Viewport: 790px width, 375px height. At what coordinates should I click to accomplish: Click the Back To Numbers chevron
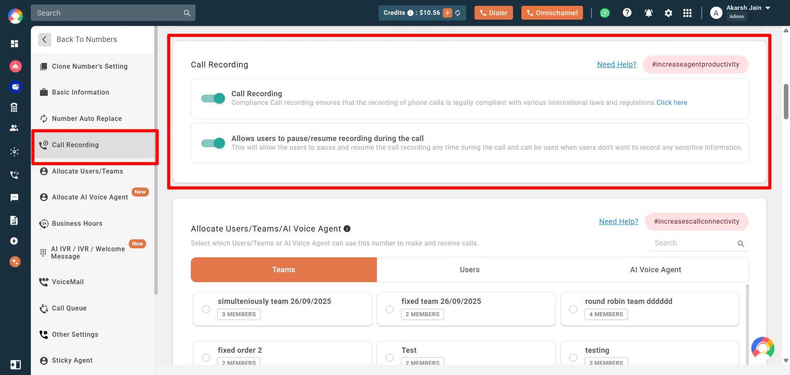pyautogui.click(x=44, y=39)
